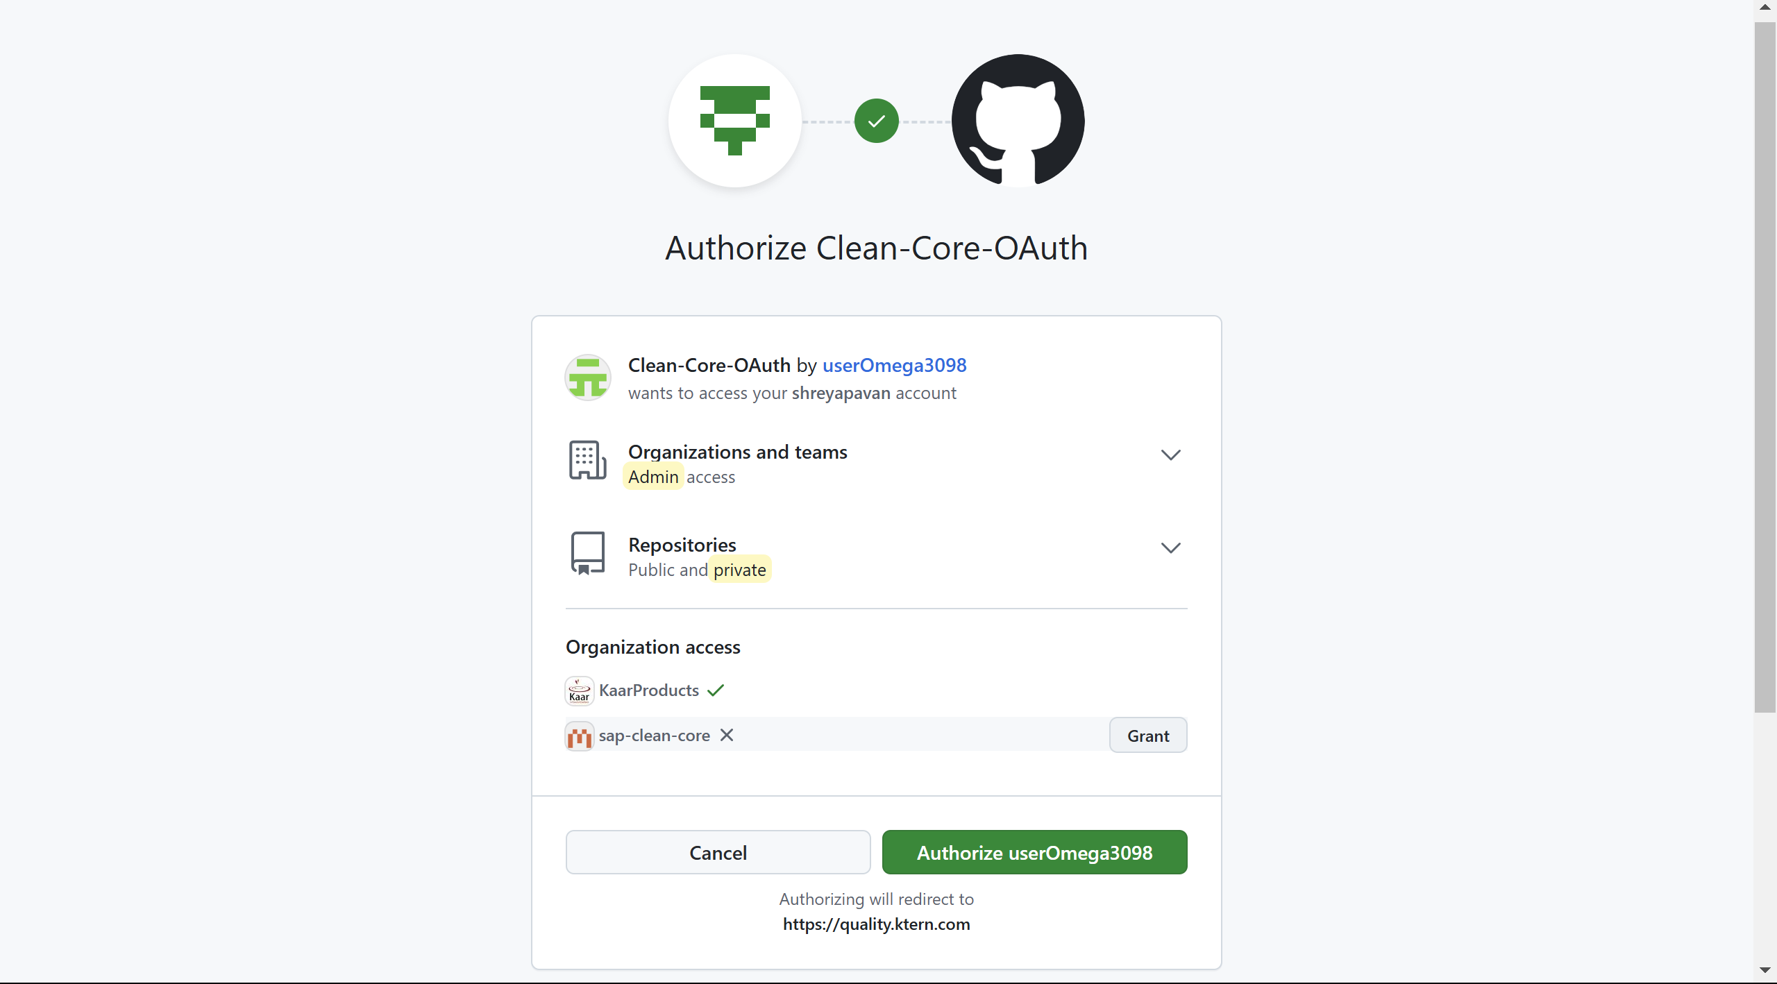Click the green check next to KaarProducts
1777x984 pixels.
point(716,690)
